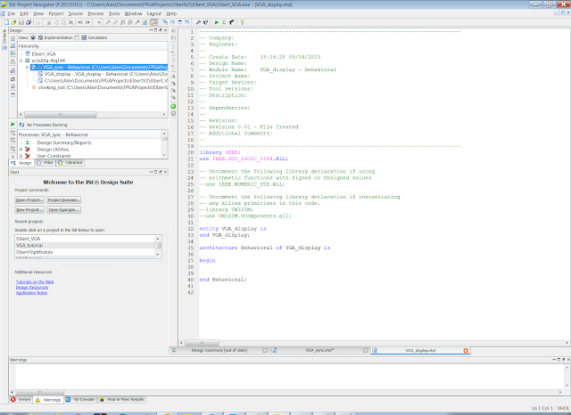Viewport: 571px width, 415px height.
Task: Click the Undo toolbar icon
Action: [80, 22]
